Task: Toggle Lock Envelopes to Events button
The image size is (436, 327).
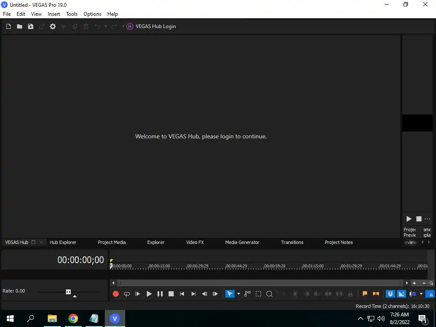Action: [x=430, y=294]
